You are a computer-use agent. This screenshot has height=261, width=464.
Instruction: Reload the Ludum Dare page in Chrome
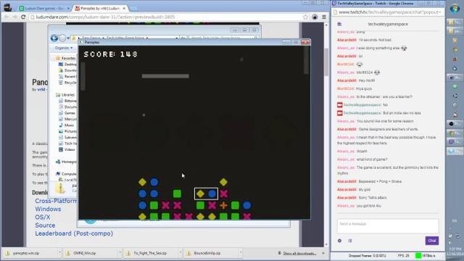(23, 17)
